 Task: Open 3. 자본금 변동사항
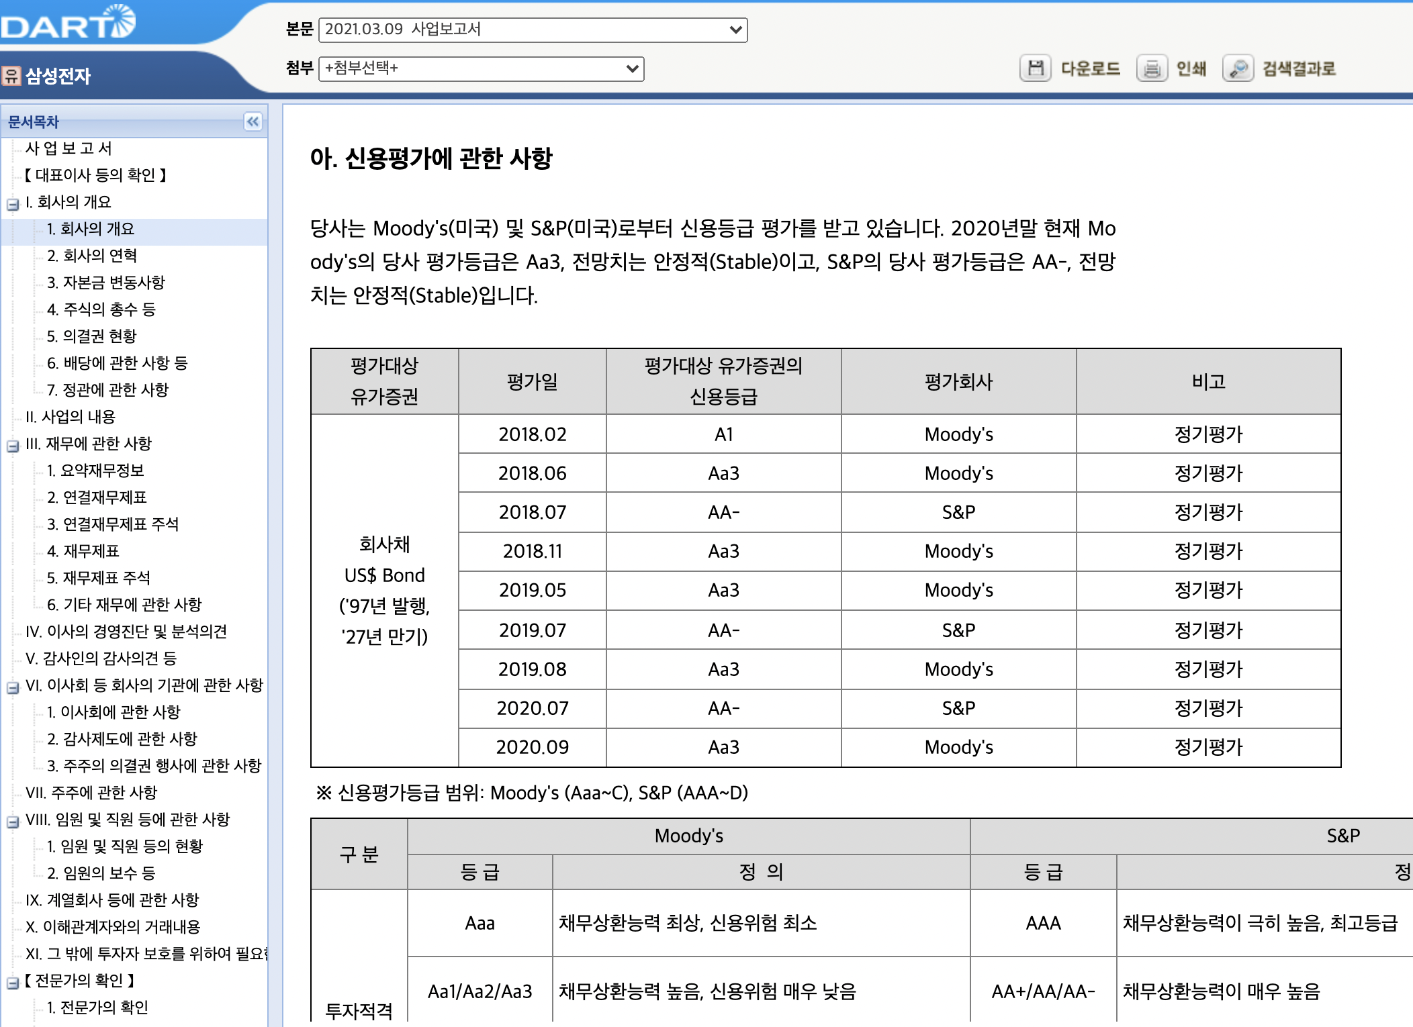pos(105,283)
